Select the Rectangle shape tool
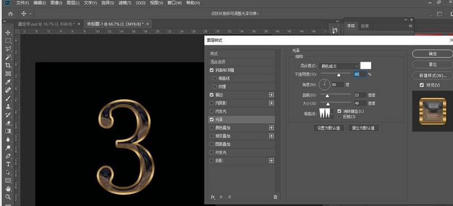This screenshot has width=453, height=206. point(8,181)
